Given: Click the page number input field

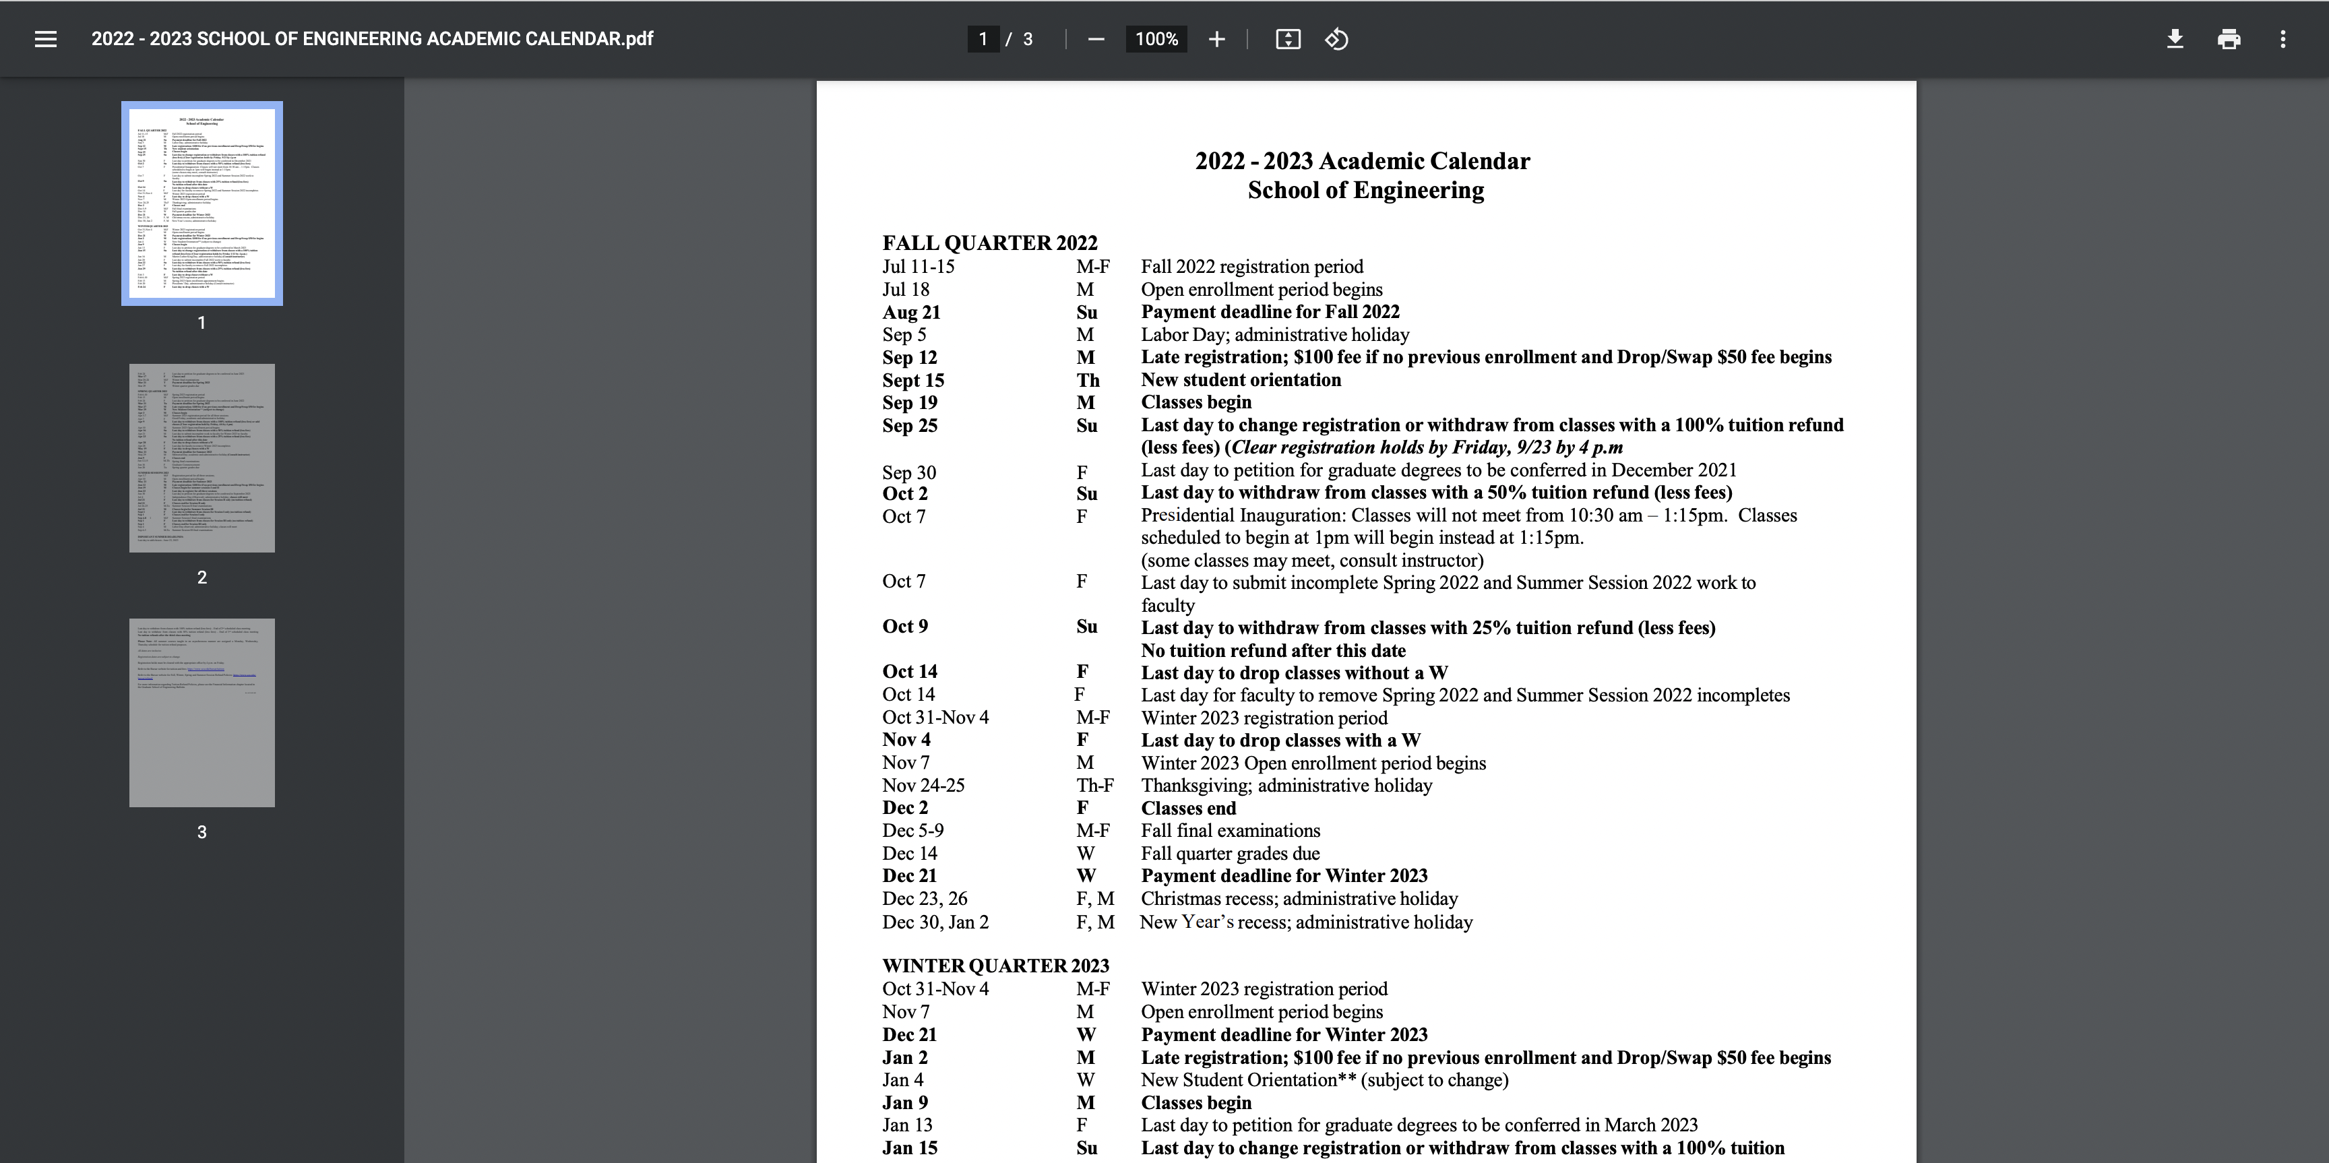Looking at the screenshot, I should click(983, 39).
